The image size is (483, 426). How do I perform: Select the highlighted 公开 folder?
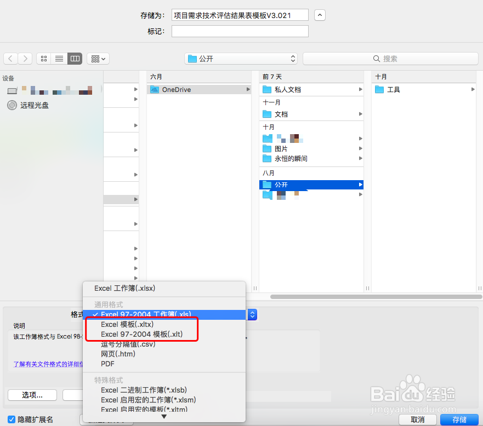pyautogui.click(x=311, y=185)
